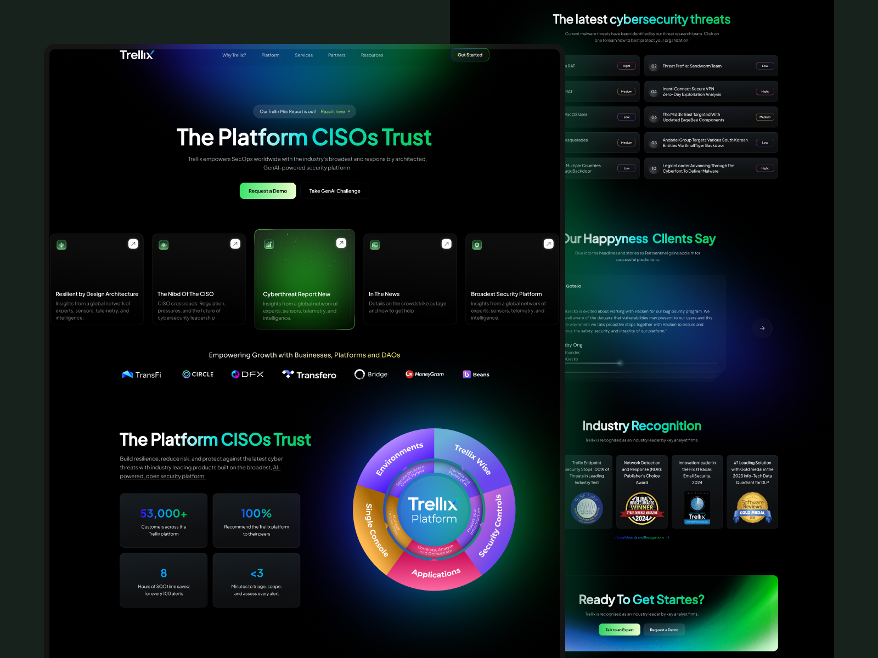
Task: Click Hight badge on LegionLoader threat
Action: pos(765,168)
